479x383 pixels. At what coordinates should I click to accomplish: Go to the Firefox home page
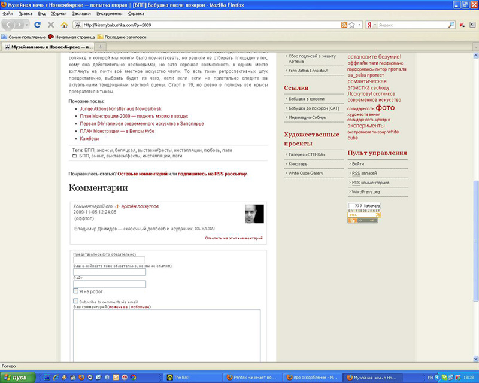64,25
